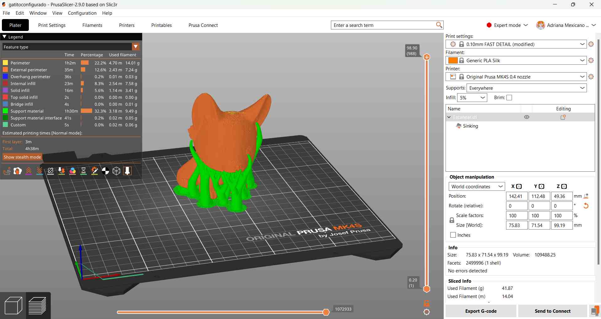Export G-code to removable drive icon
Screen dimensions: 601x319
click(x=594, y=311)
